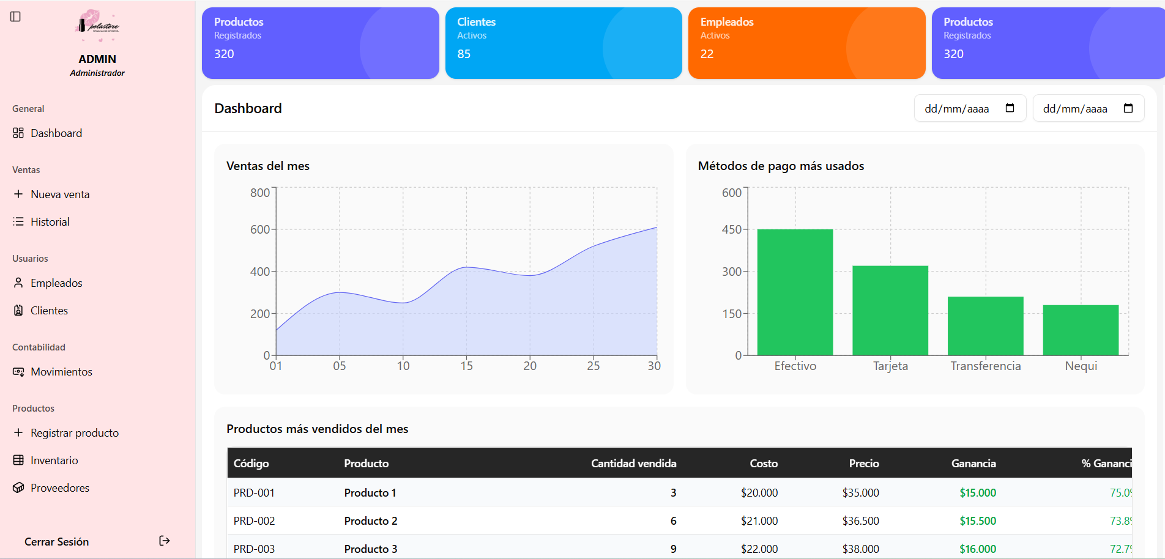Click the Producto 3 name cell
Image resolution: width=1165 pixels, height=559 pixels.
tap(371, 549)
